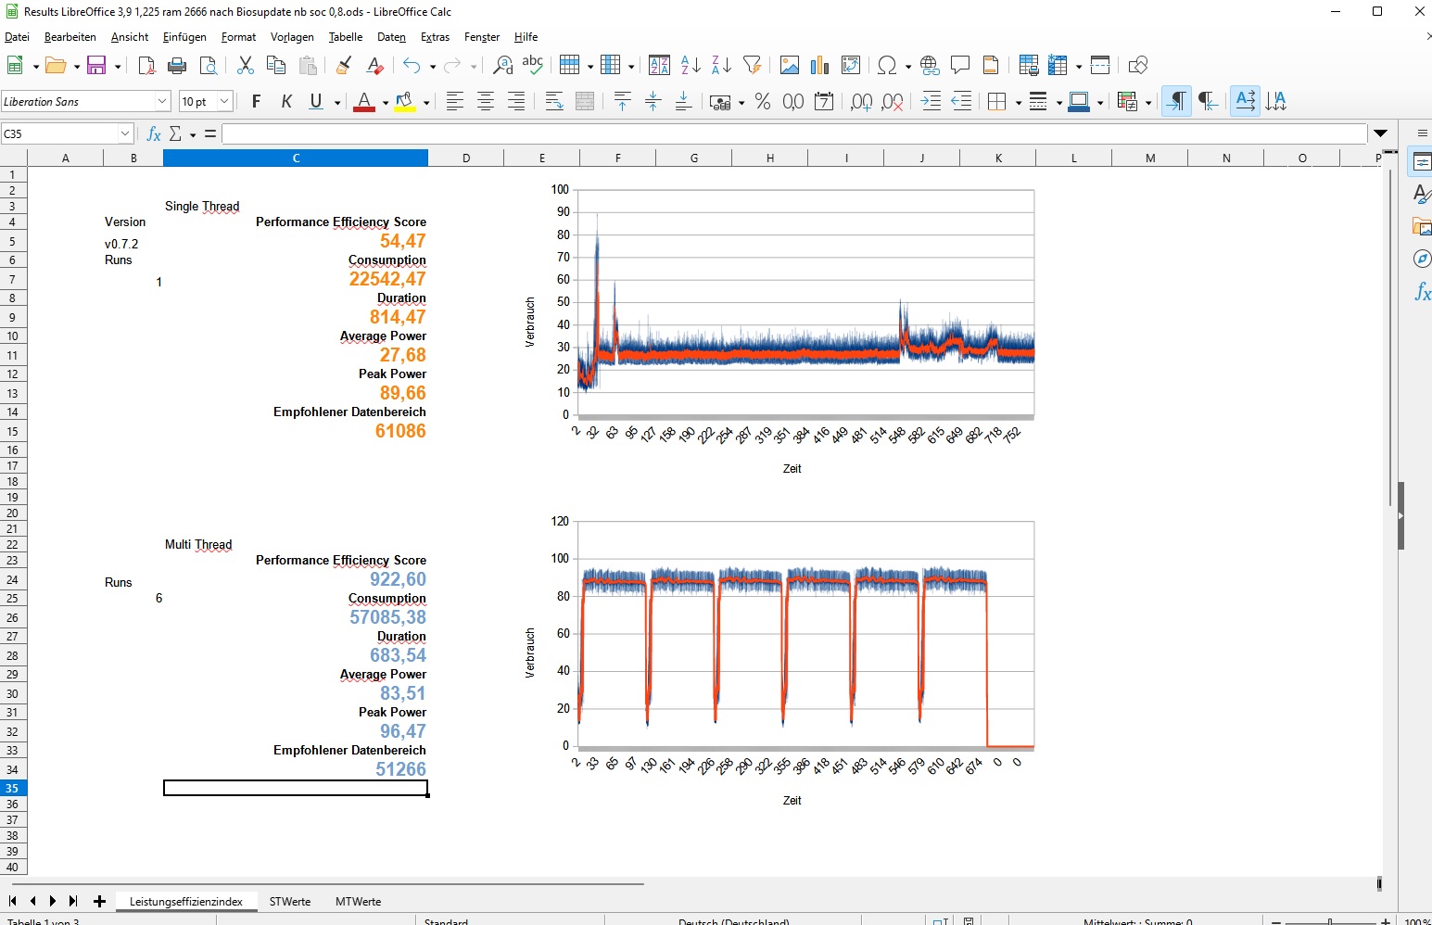1432x925 pixels.
Task: Open the Function Wizard next to Name Box
Action: [154, 133]
